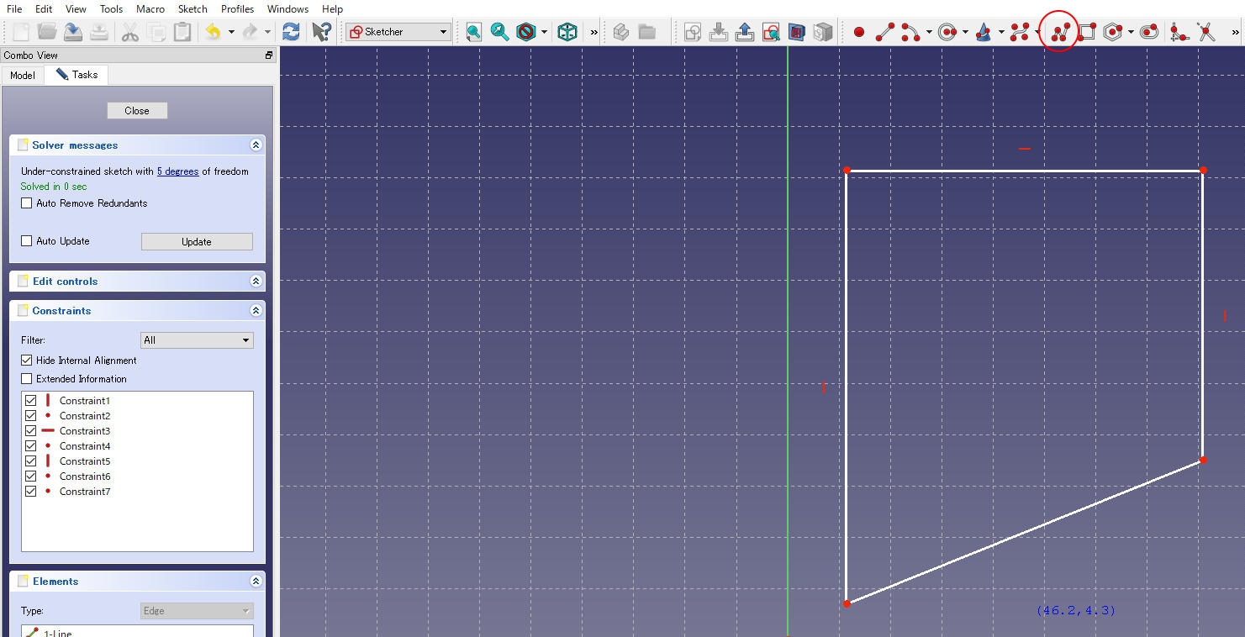Select the point creation tool
This screenshot has height=637, width=1245.
pos(858,32)
